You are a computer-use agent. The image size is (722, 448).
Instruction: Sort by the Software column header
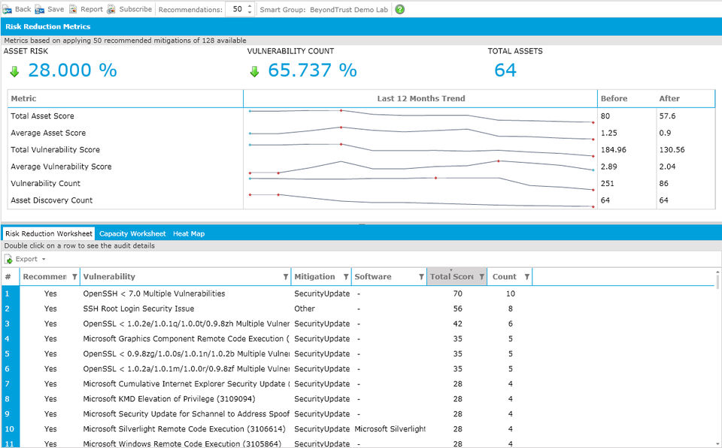(373, 277)
